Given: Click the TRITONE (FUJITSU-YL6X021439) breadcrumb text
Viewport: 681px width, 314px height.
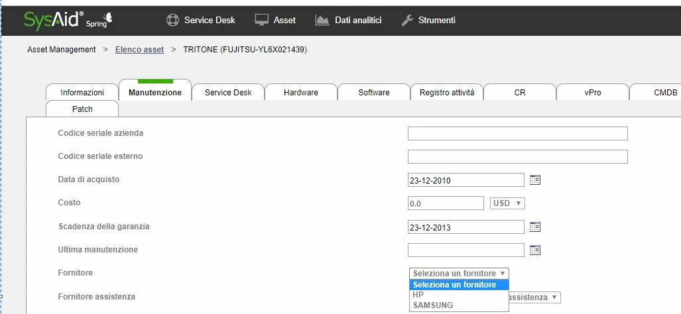Looking at the screenshot, I should 245,50.
